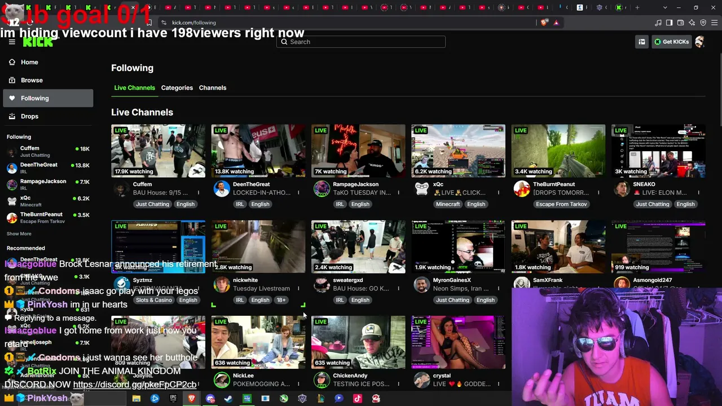Open File Explorer from the taskbar

[x=136, y=399]
